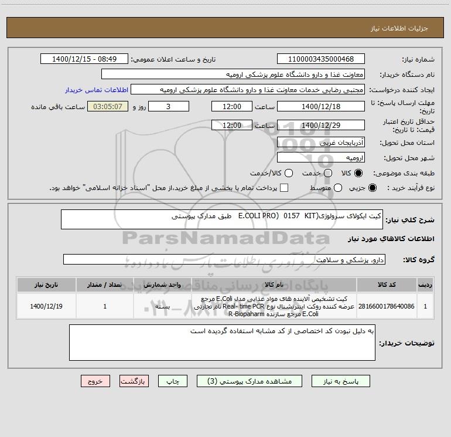Click the 'تعداد / مقدار' column header

(x=105, y=284)
